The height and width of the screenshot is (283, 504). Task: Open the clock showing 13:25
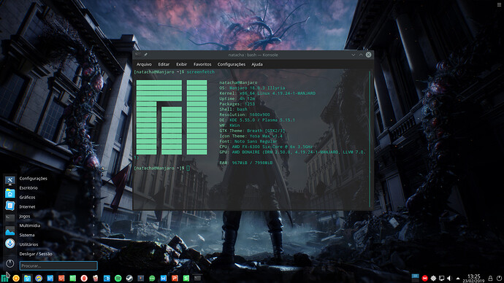pyautogui.click(x=474, y=278)
